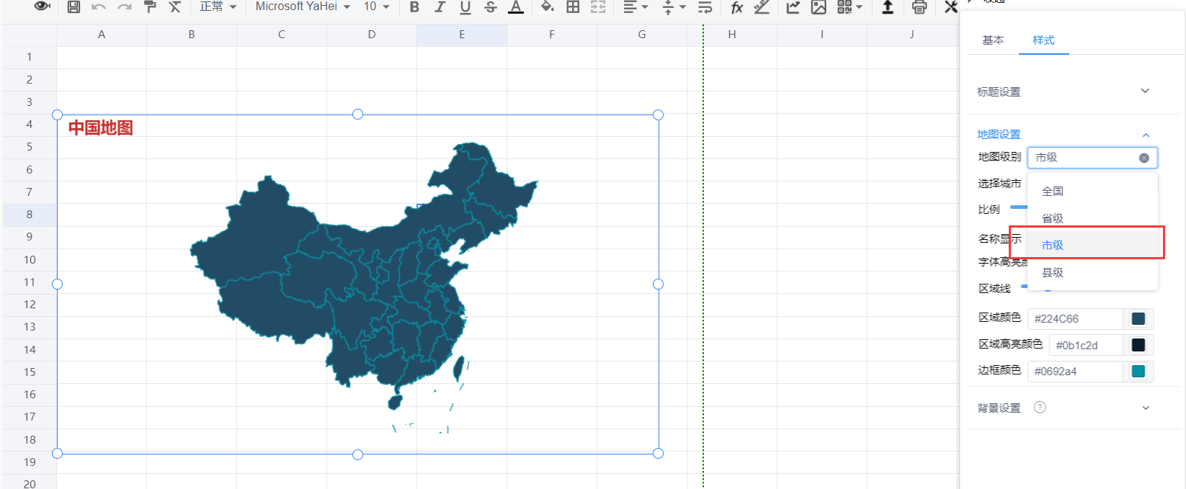
Task: Click the pen icon beside fx
Action: click(x=762, y=7)
